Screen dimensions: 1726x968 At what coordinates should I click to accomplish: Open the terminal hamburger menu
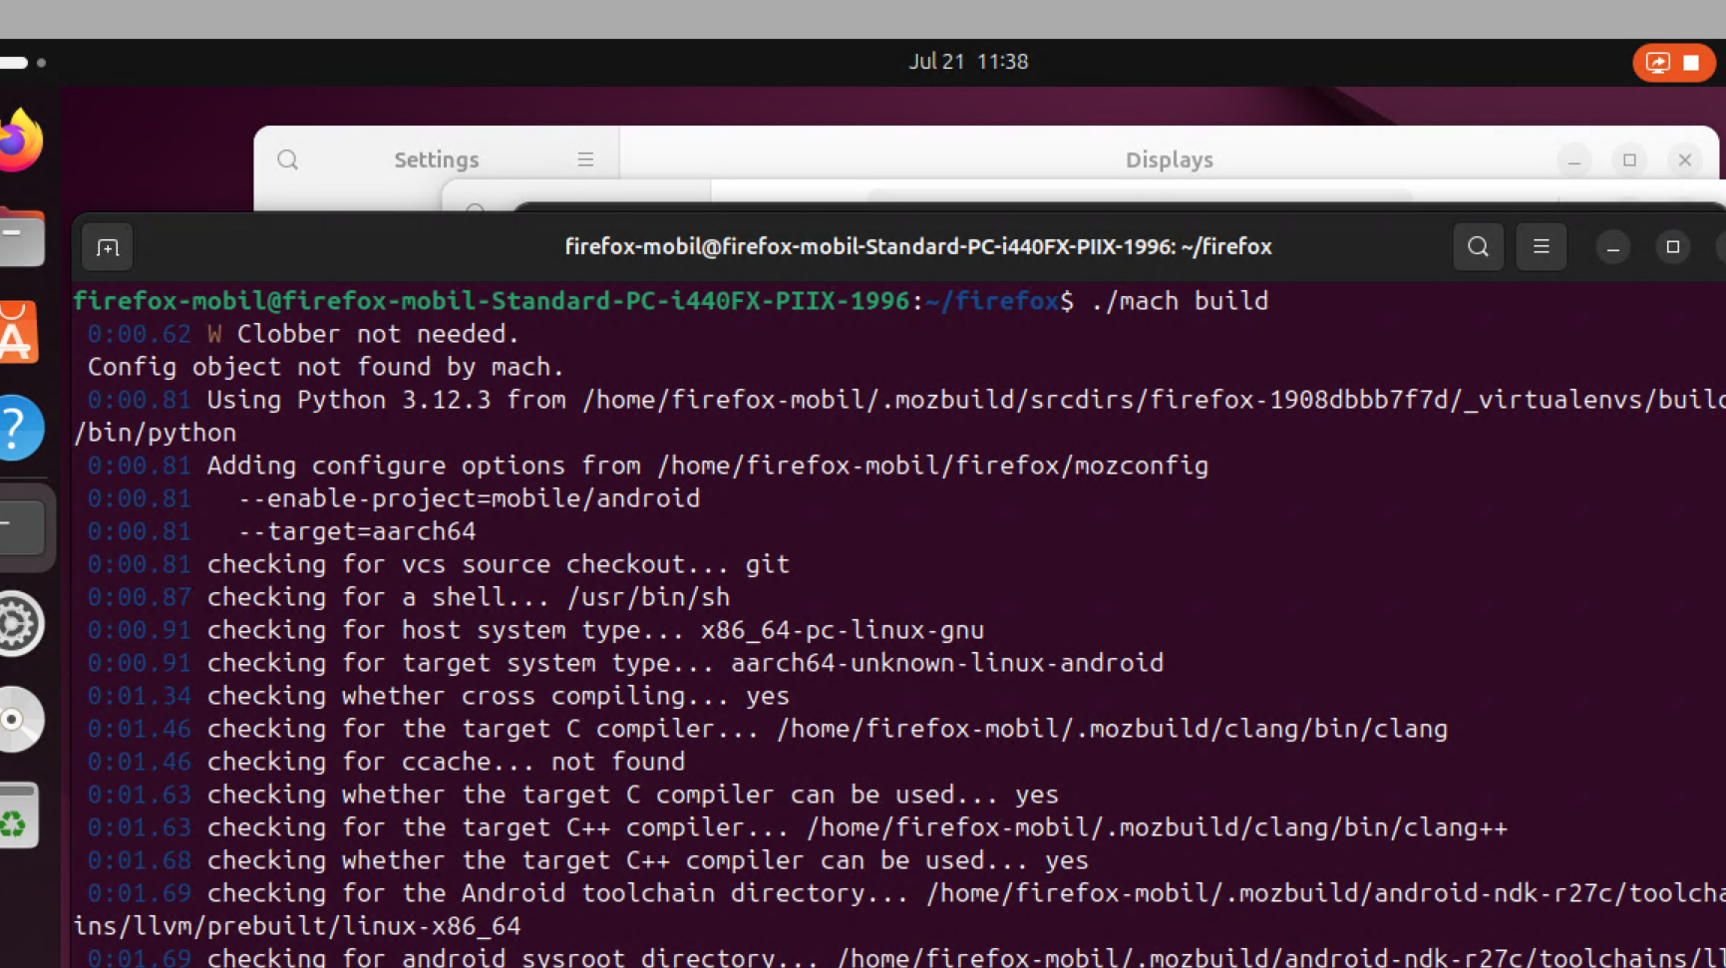pyautogui.click(x=1541, y=246)
